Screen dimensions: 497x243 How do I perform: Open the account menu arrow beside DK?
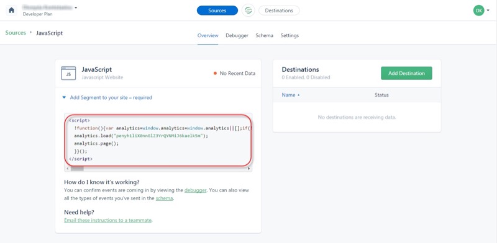click(488, 11)
